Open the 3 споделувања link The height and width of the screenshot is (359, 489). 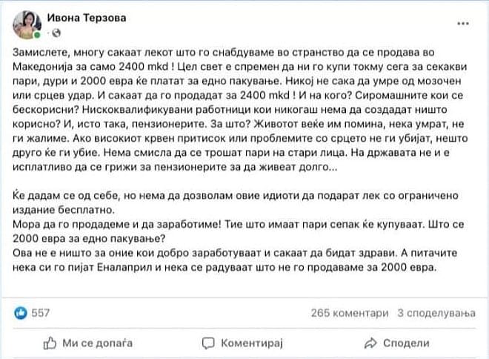point(436,313)
